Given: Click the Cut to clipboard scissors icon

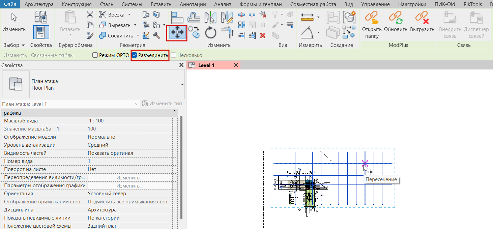Looking at the screenshot, I should [x=90, y=15].
